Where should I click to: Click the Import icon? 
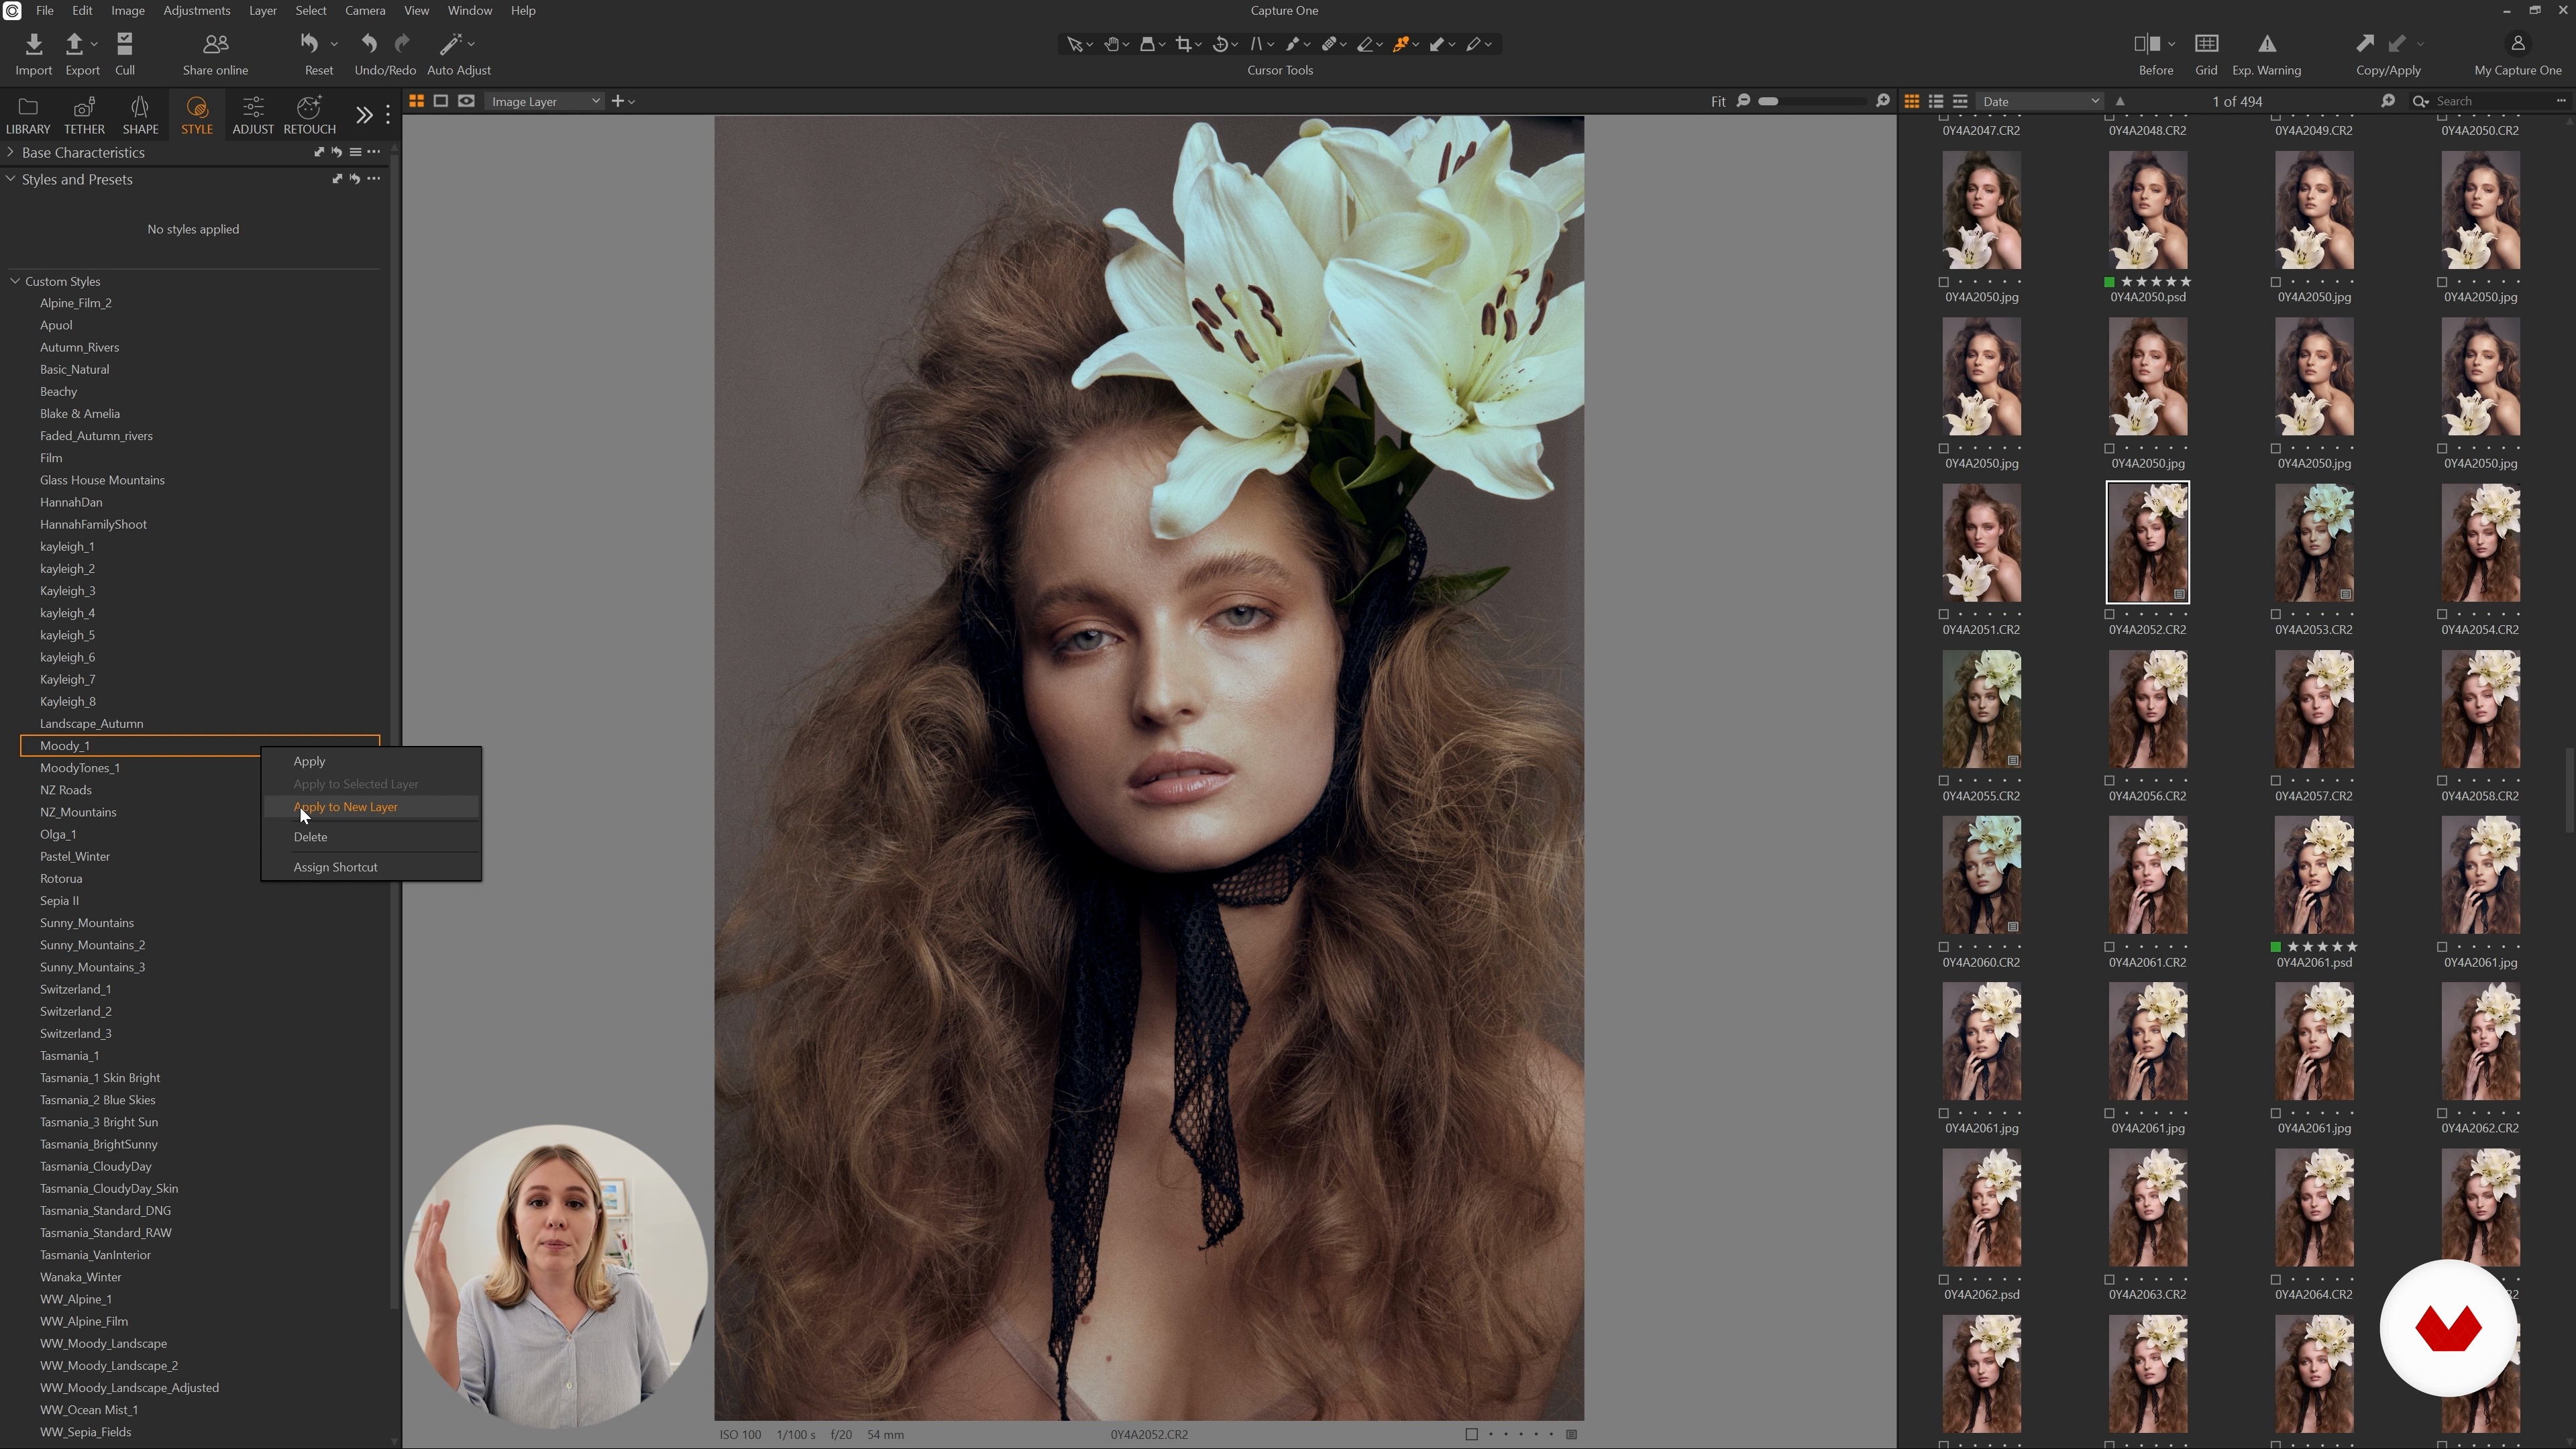coord(34,44)
